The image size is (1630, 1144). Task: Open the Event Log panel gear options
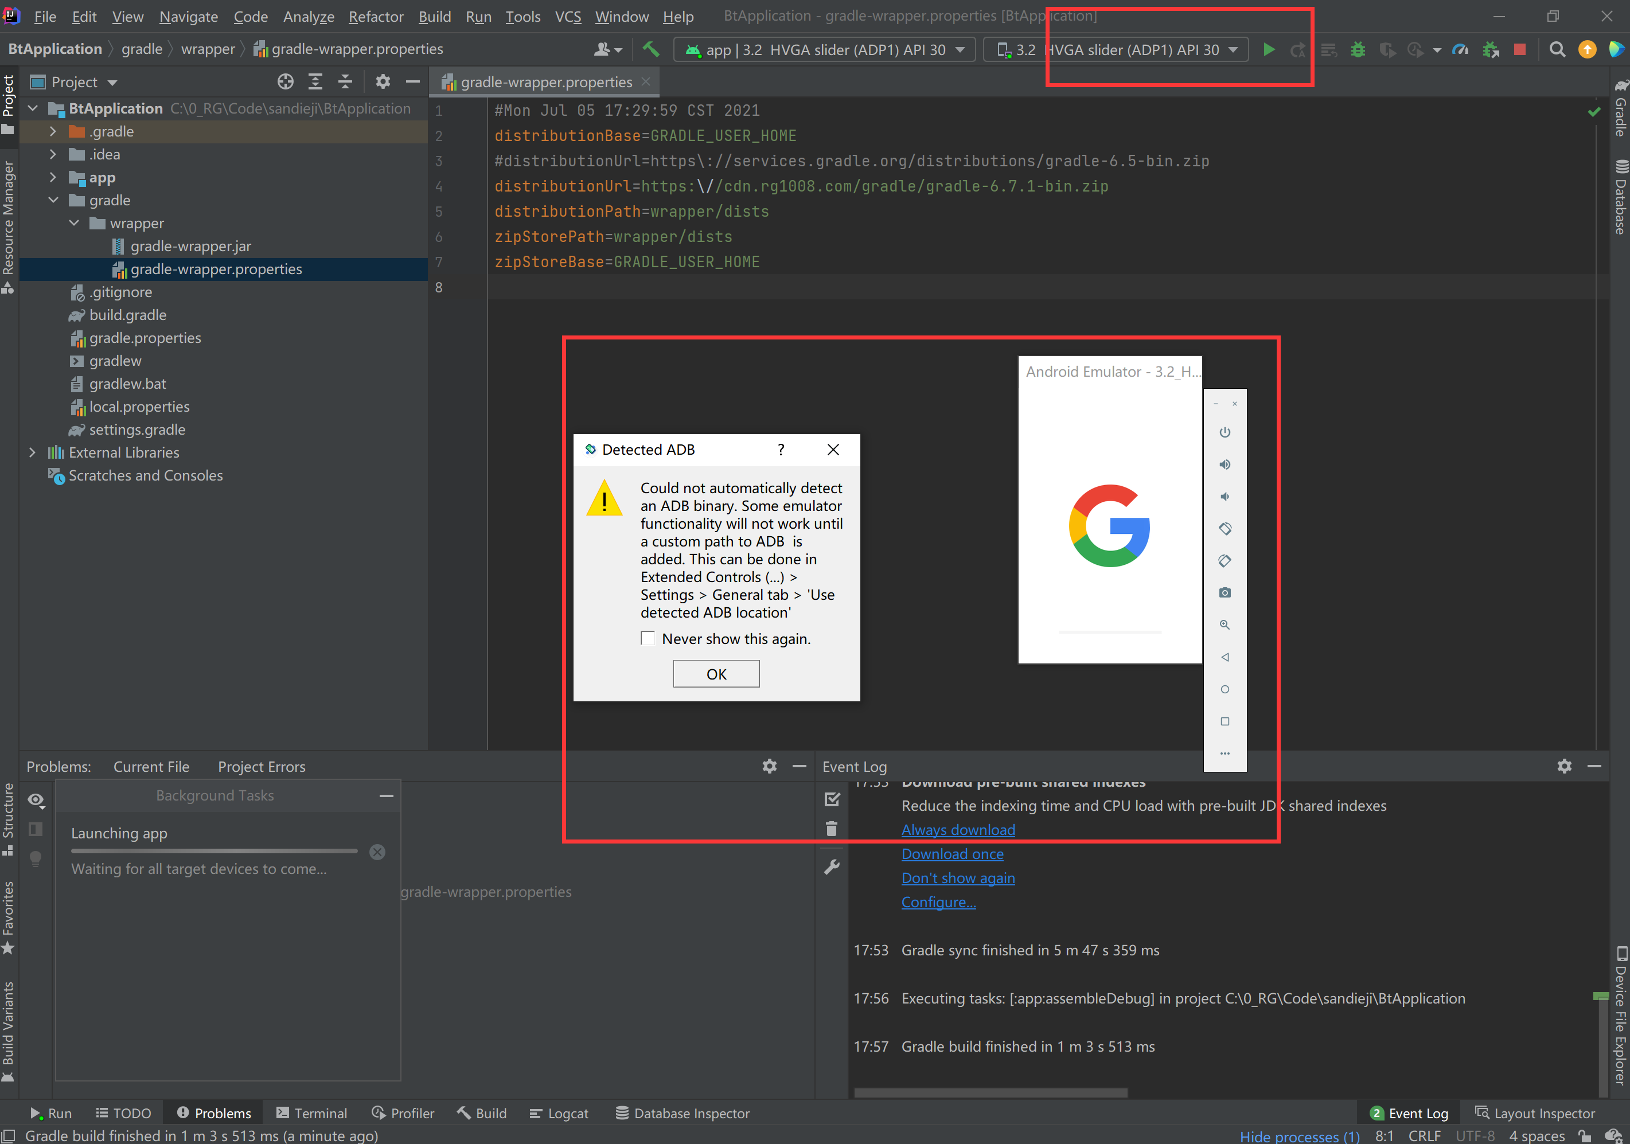click(x=1564, y=767)
